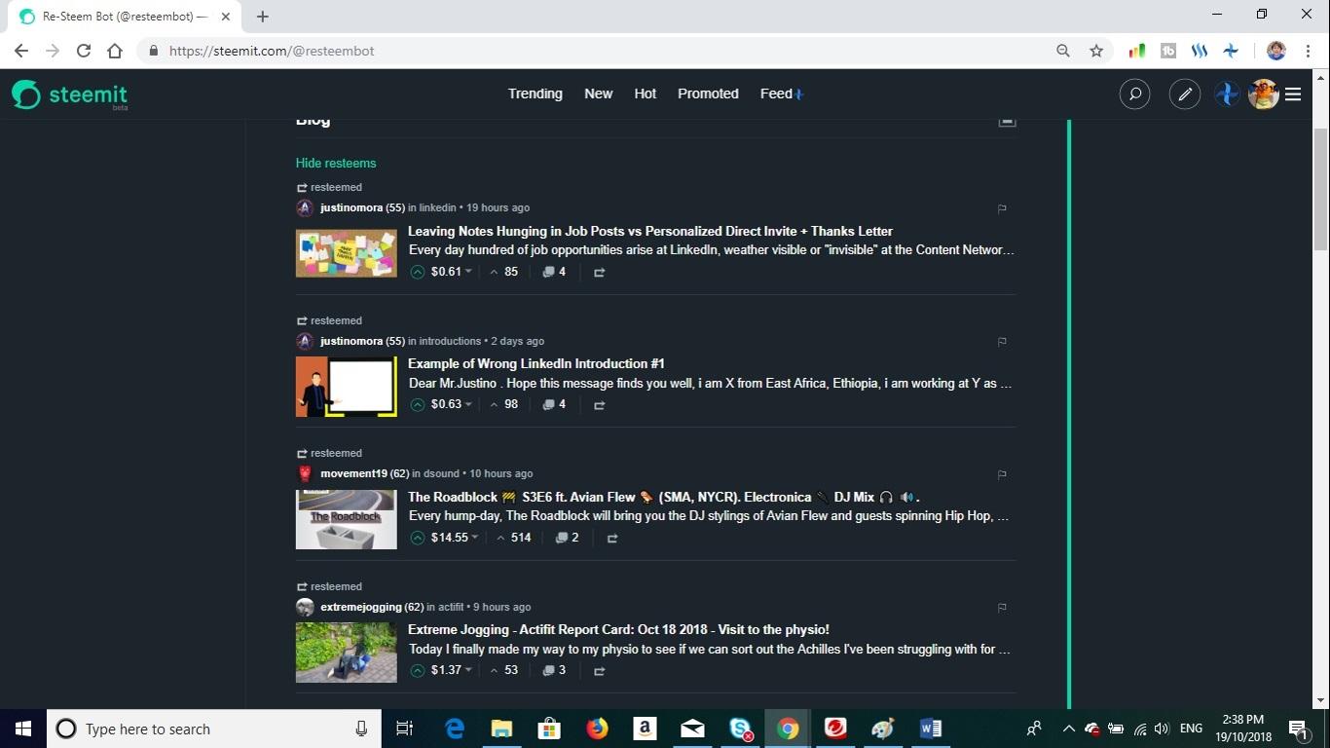
Task: Open the compose post pencil icon
Action: 1185,94
